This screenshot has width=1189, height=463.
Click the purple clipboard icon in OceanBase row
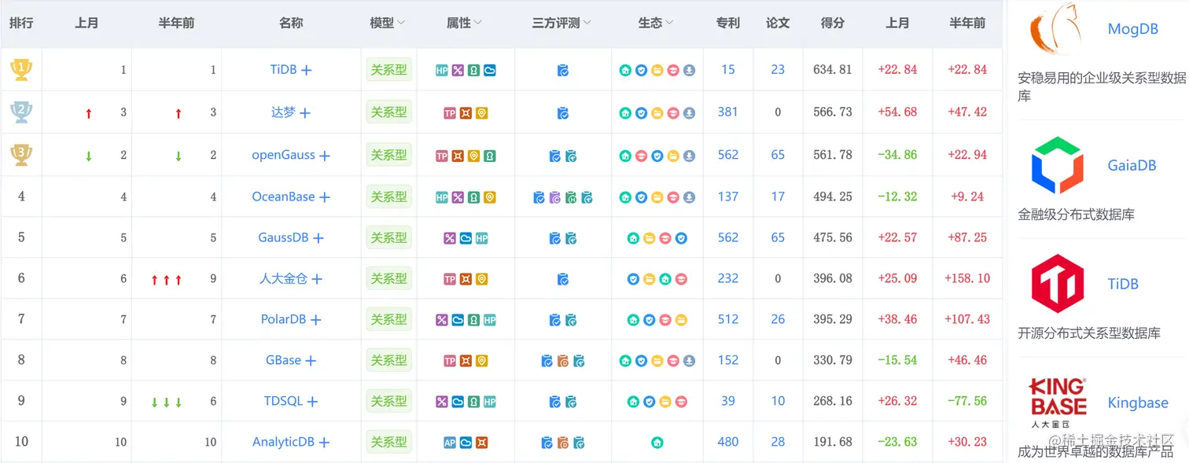point(555,197)
